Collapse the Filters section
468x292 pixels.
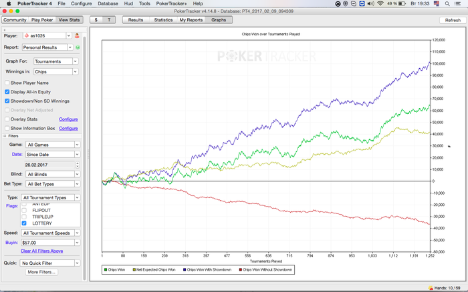[x=5, y=136]
